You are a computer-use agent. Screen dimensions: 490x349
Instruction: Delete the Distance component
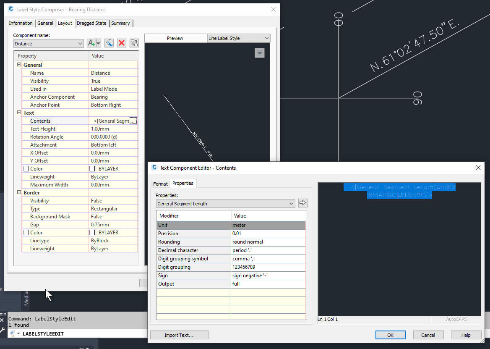pos(121,43)
